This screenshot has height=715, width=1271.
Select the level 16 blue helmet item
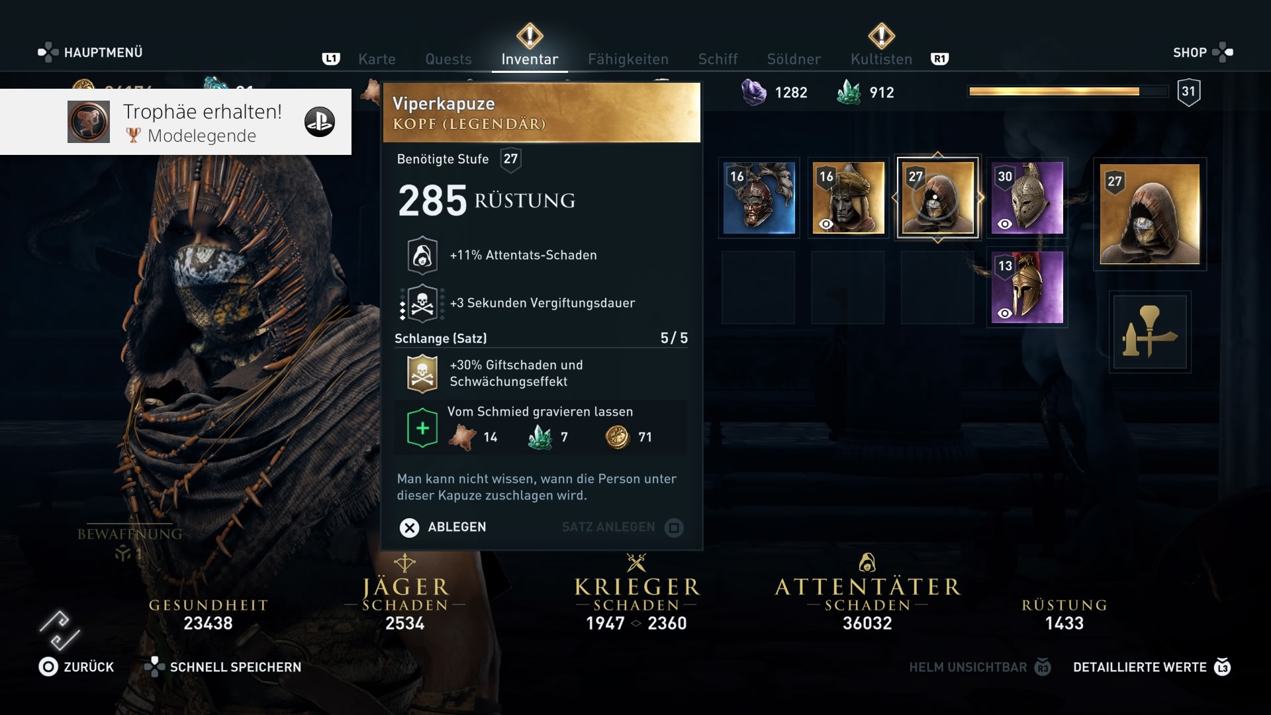(x=759, y=198)
